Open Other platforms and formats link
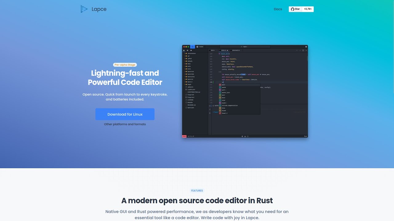 point(125,124)
